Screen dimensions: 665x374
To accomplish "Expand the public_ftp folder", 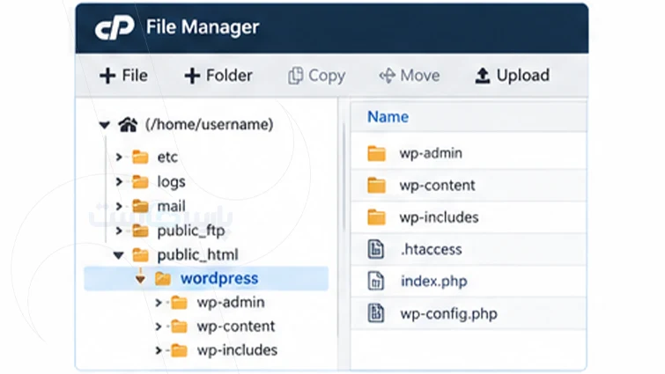I will coord(119,231).
